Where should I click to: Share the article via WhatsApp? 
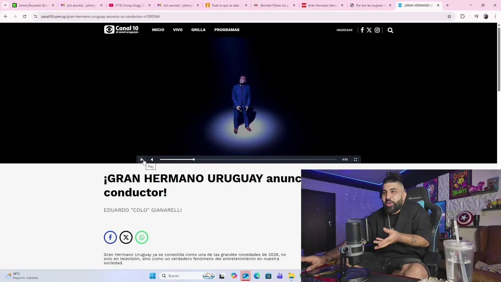pos(142,237)
